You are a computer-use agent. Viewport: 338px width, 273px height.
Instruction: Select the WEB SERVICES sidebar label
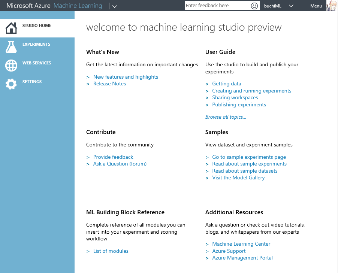[x=37, y=63]
